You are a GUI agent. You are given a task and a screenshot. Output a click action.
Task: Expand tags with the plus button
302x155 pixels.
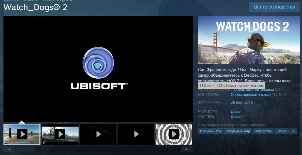point(293,131)
